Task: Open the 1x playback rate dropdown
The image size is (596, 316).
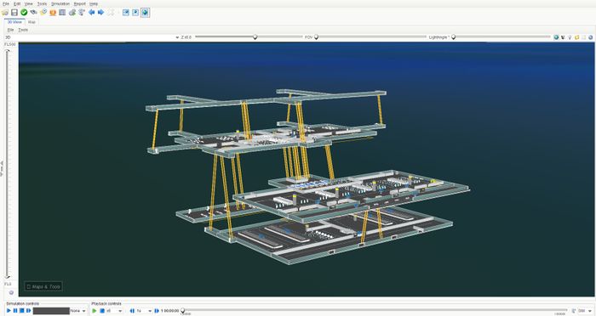Action: 144,311
